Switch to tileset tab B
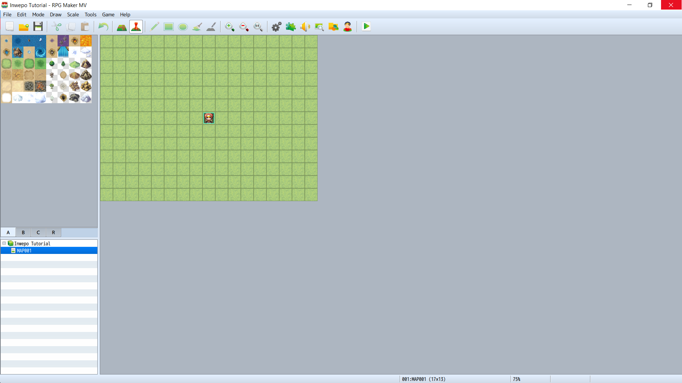 23,233
